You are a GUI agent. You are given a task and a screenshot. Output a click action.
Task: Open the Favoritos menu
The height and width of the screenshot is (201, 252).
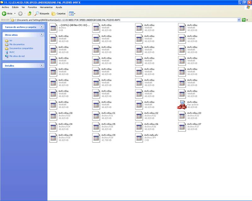[x=32, y=7]
